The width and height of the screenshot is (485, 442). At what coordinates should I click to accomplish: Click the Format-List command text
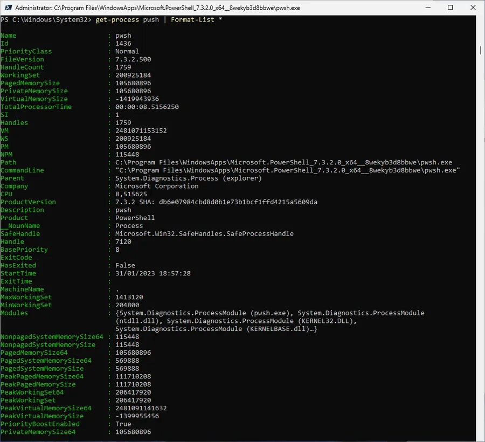point(192,20)
